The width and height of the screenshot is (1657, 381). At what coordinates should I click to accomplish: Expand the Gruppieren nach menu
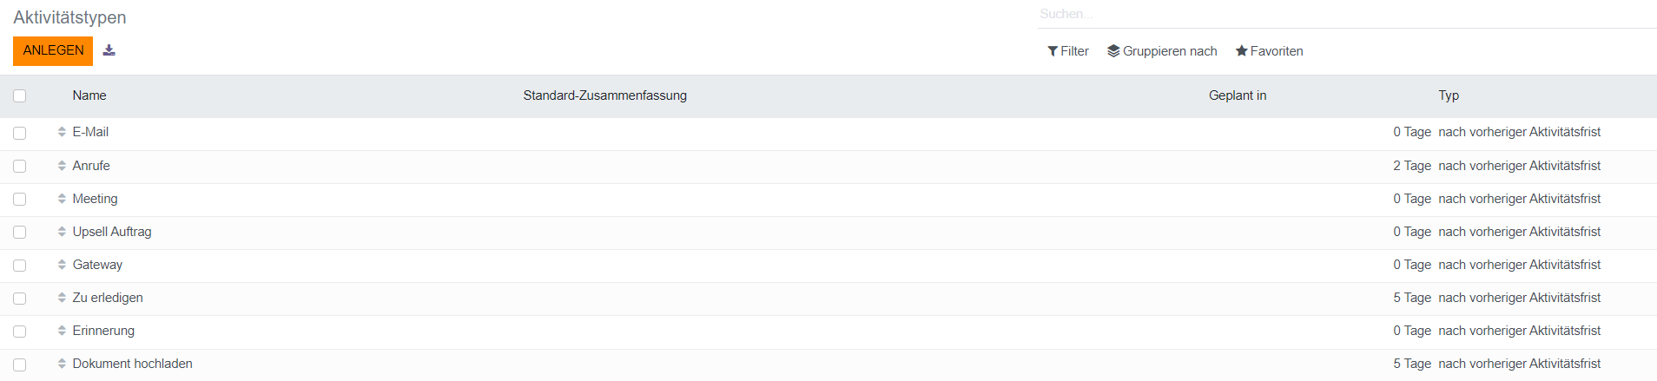coord(1162,51)
